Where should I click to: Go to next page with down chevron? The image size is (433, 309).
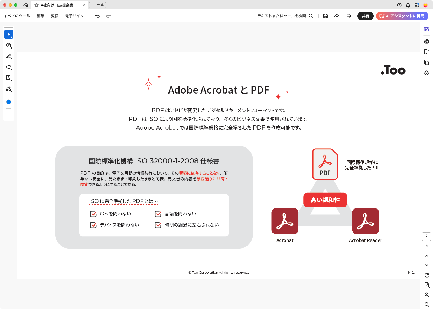(x=427, y=265)
